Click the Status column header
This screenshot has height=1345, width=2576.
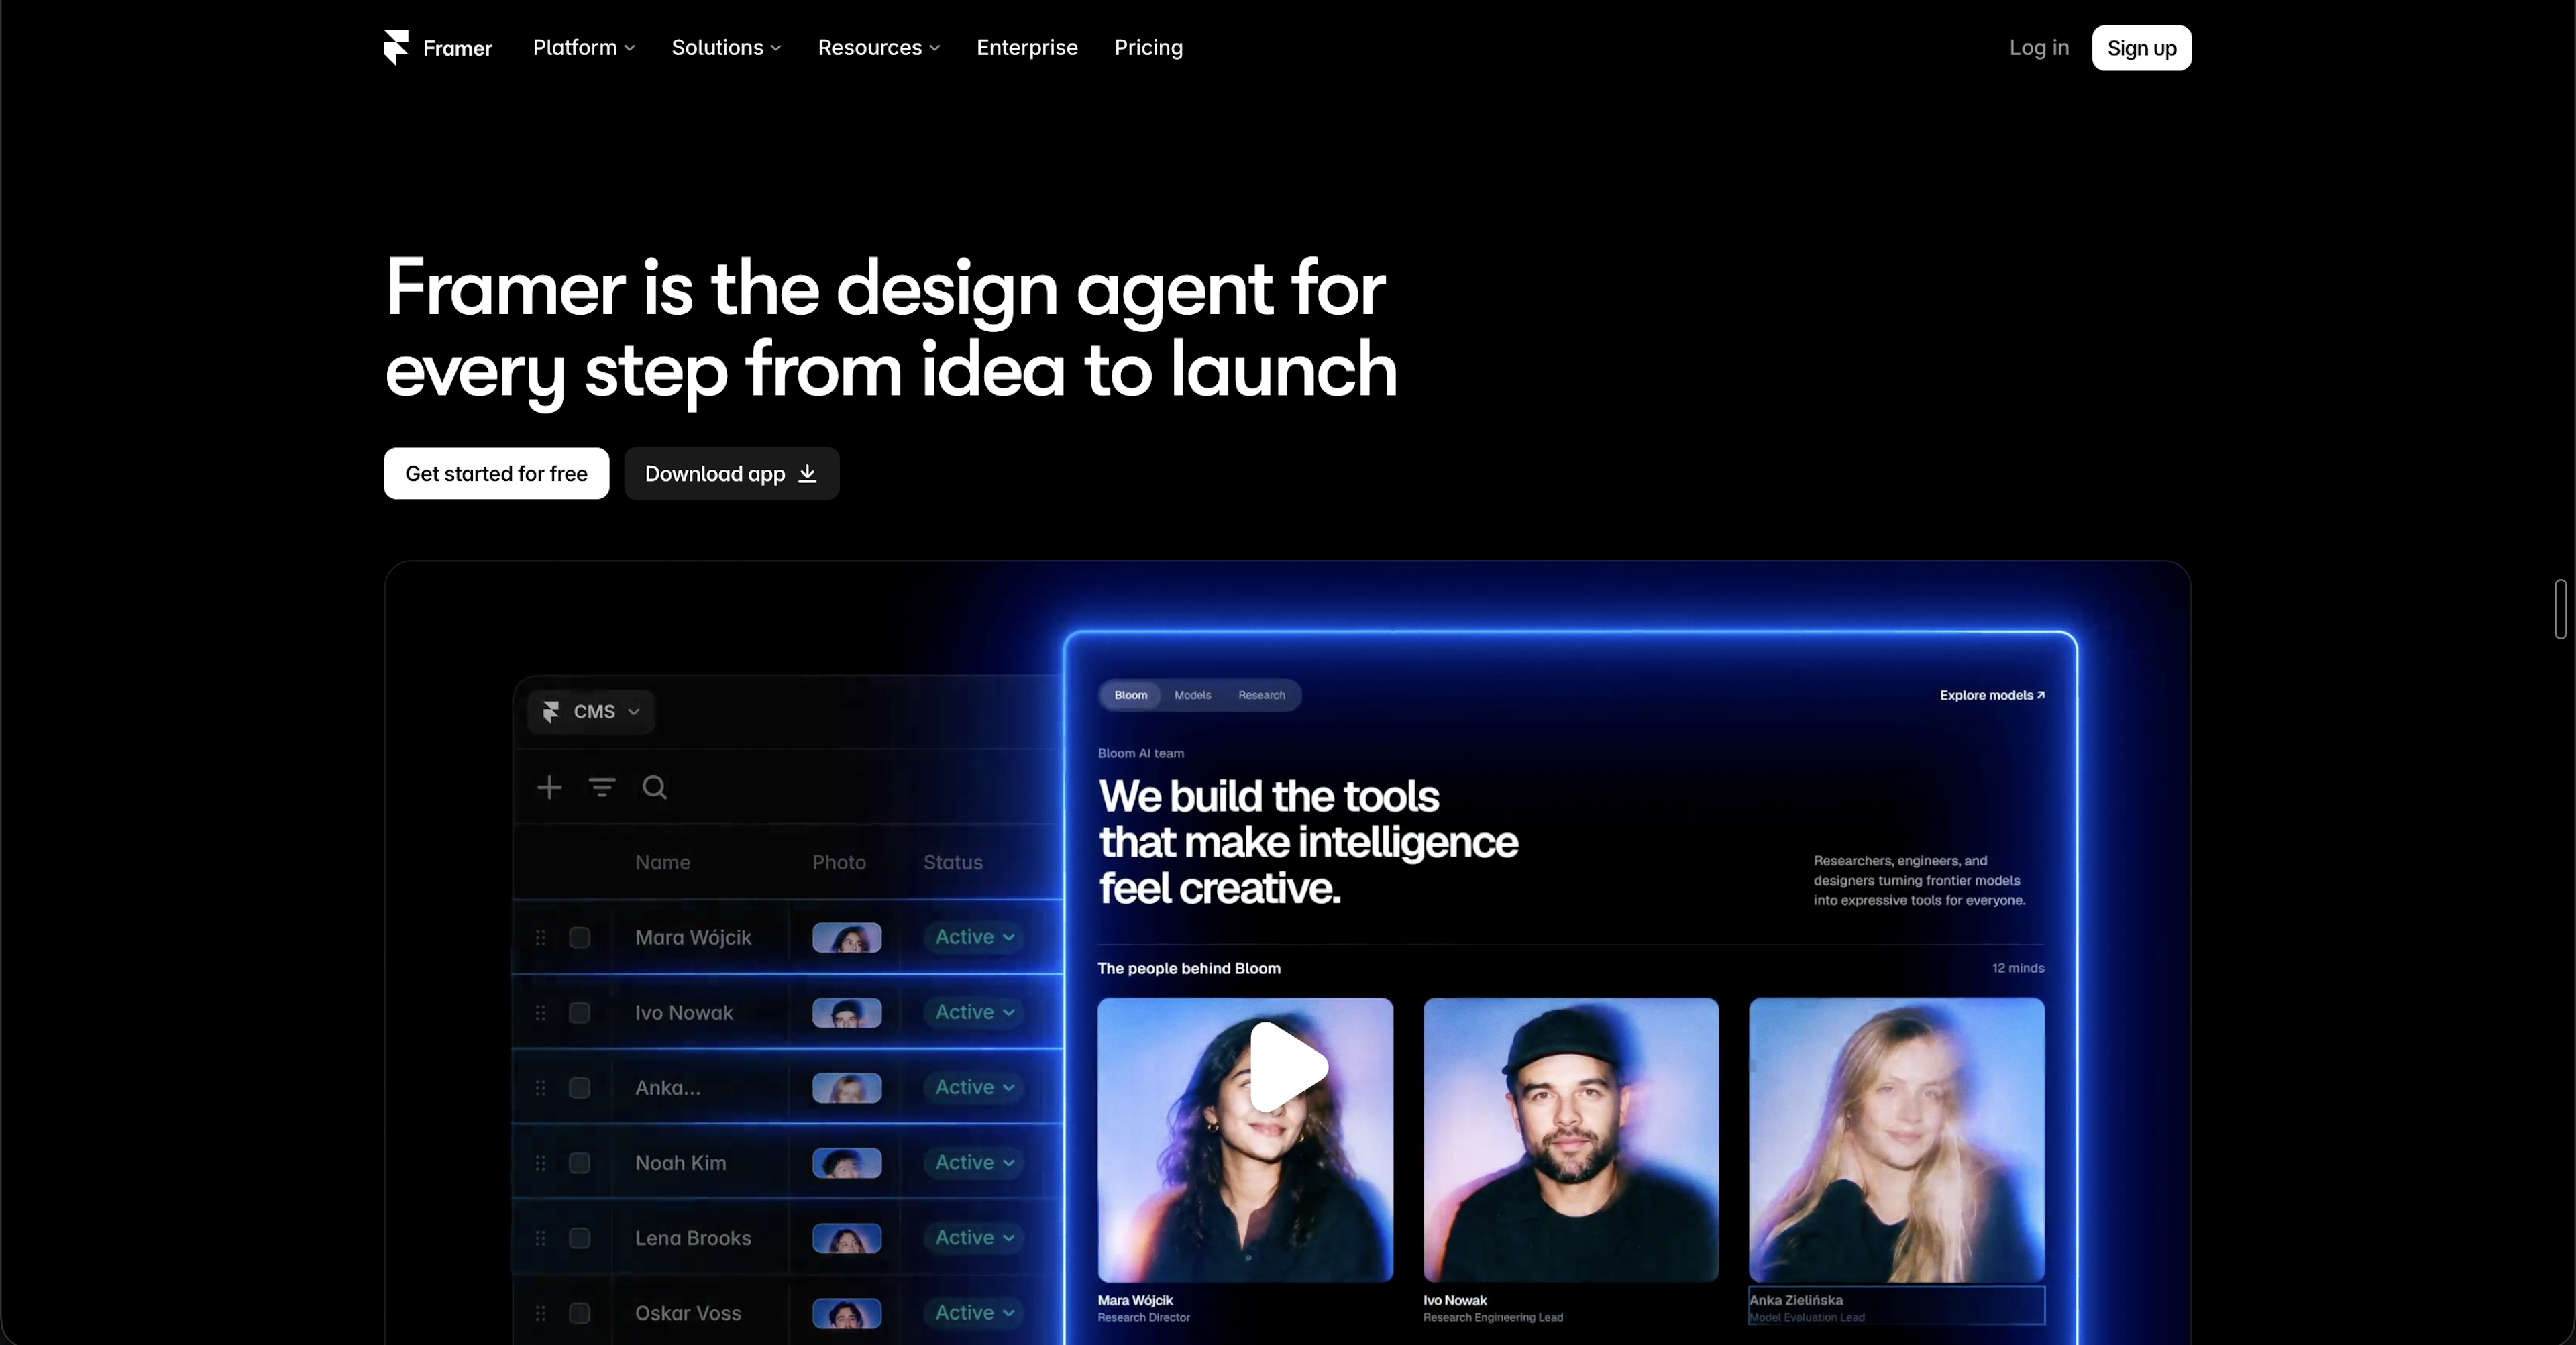tap(952, 863)
